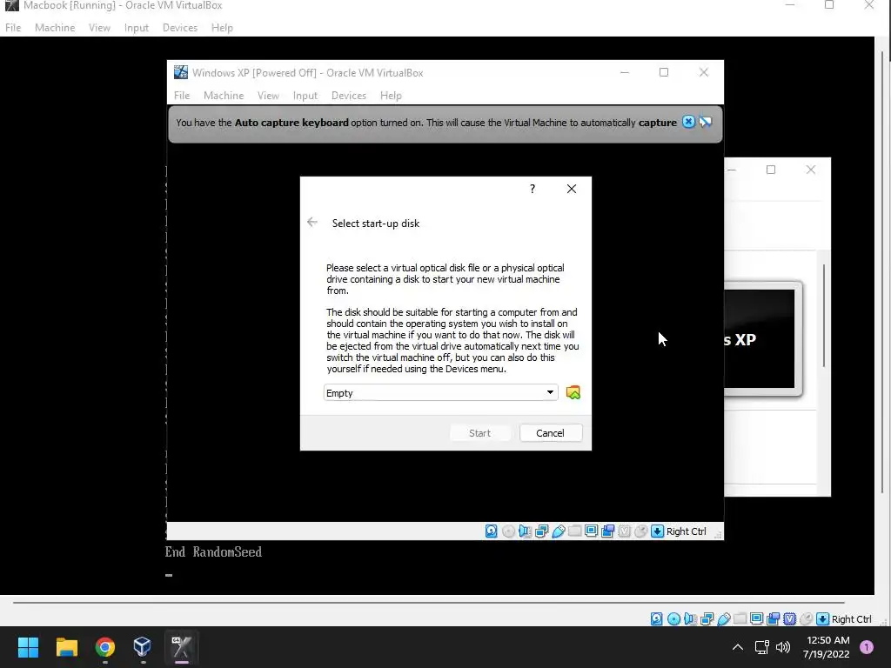
Task: Open View menu in Windows XP window
Action: 268,96
